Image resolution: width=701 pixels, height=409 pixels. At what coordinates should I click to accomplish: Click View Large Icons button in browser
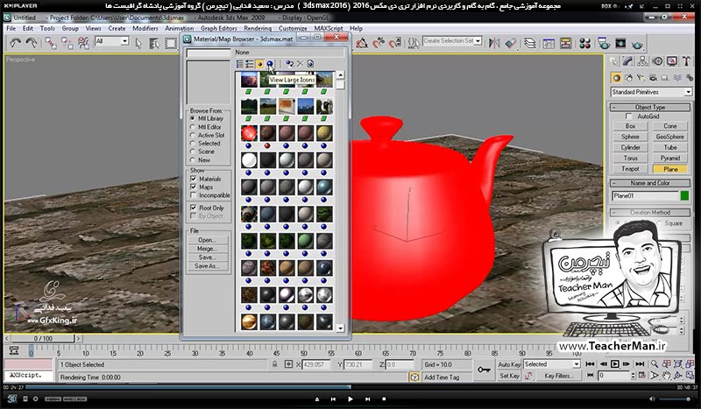(x=270, y=64)
